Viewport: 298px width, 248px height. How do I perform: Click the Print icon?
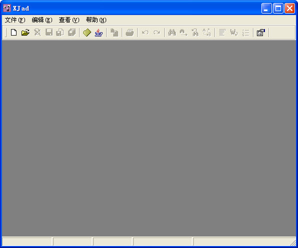coord(130,33)
